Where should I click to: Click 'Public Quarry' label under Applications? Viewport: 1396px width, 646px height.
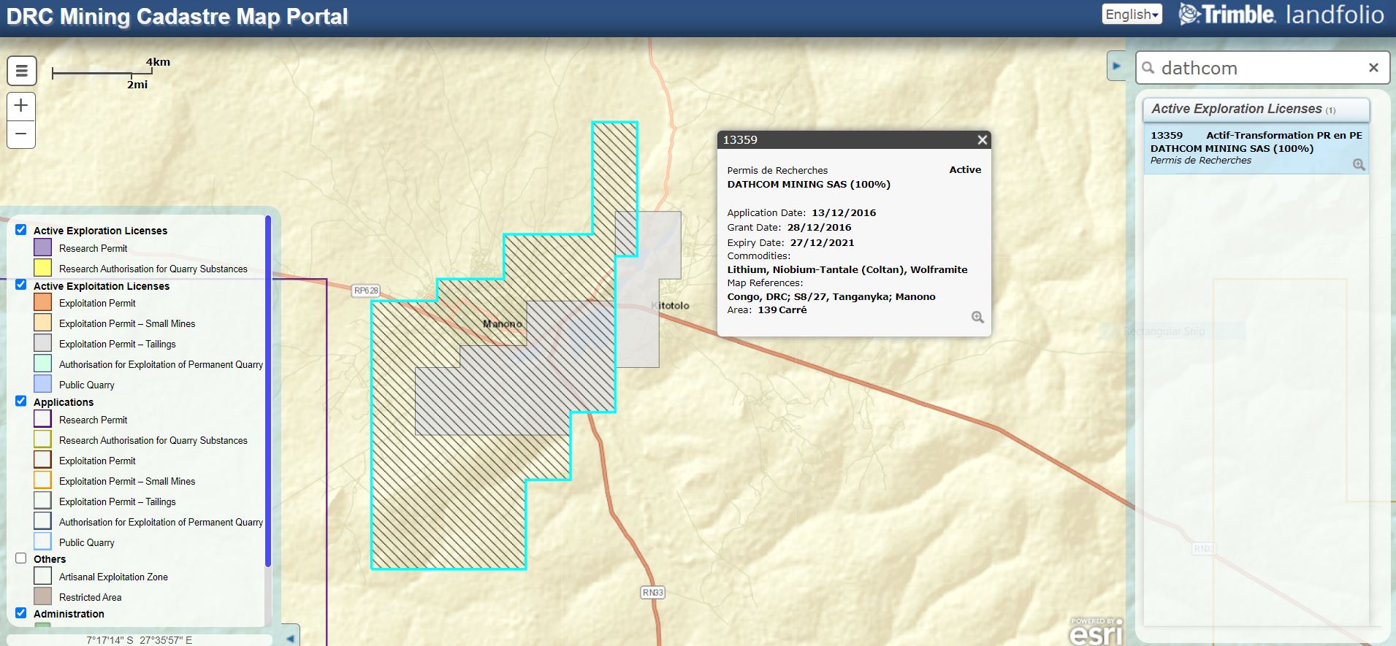(x=86, y=542)
